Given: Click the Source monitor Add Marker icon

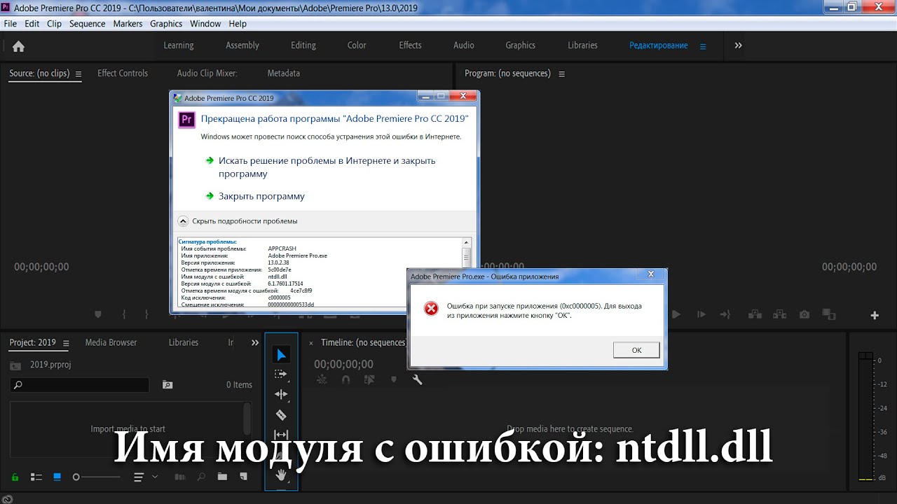Looking at the screenshot, I should (x=98, y=315).
